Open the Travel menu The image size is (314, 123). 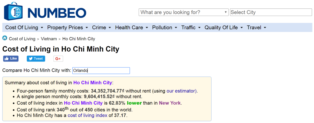pyautogui.click(x=256, y=27)
